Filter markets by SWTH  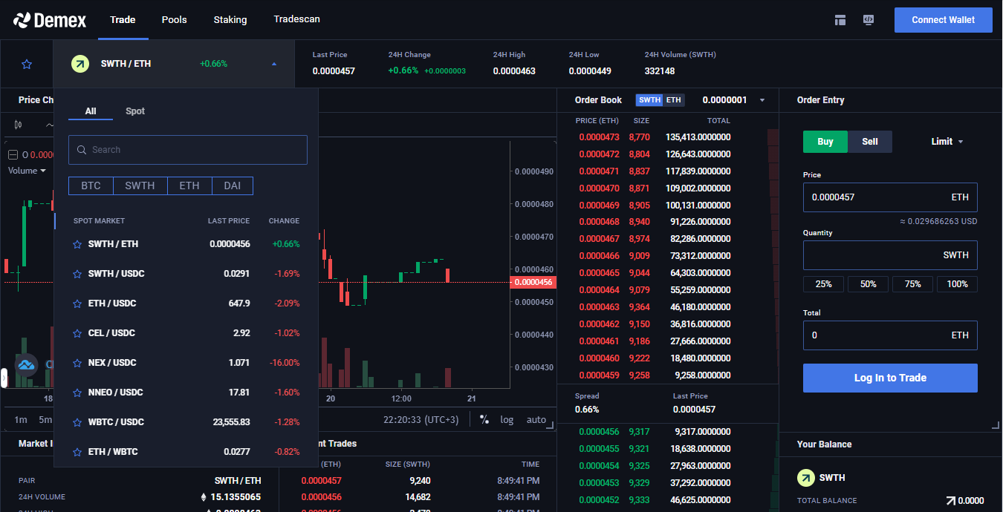click(140, 186)
